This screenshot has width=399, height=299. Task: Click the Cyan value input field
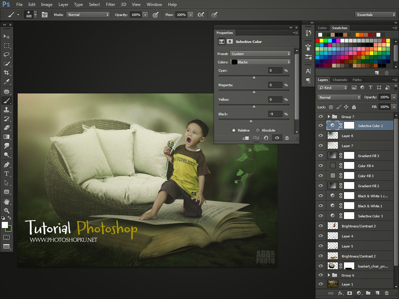275,71
